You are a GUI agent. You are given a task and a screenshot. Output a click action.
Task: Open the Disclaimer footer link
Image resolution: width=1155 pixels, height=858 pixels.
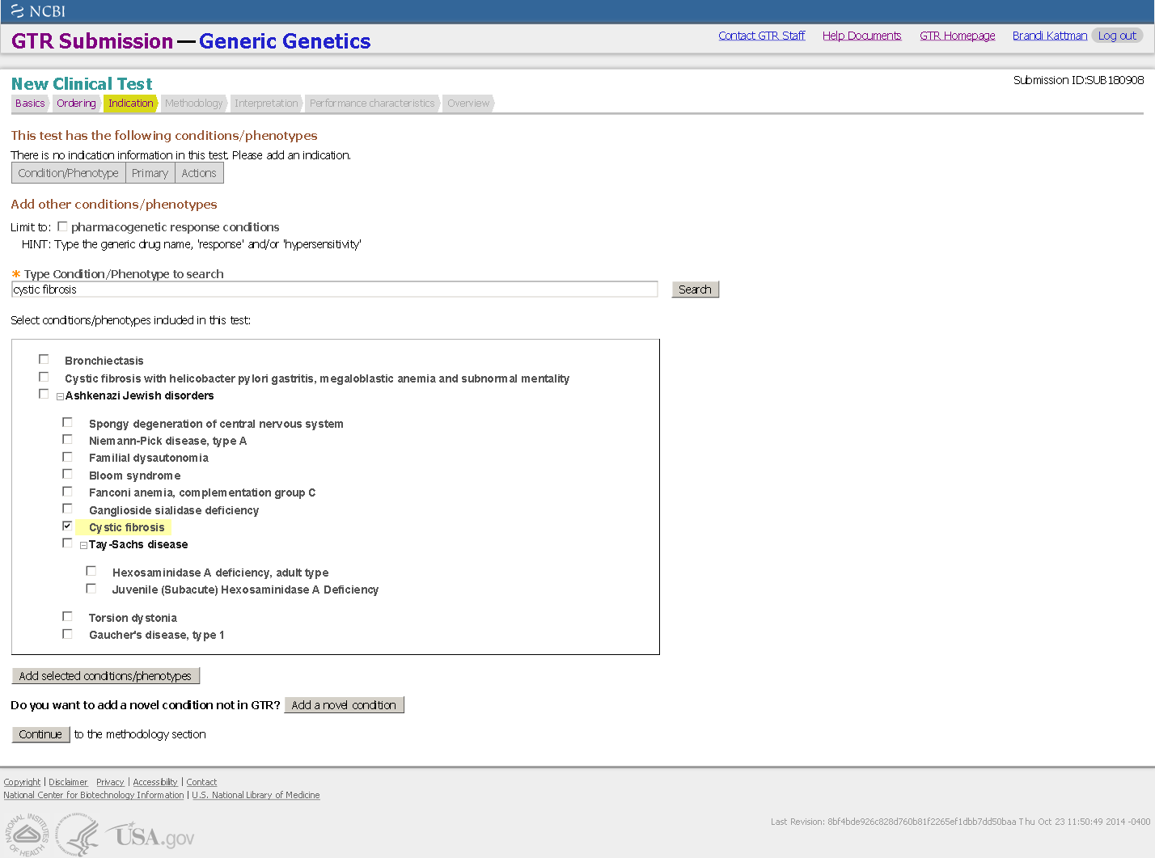click(x=68, y=782)
